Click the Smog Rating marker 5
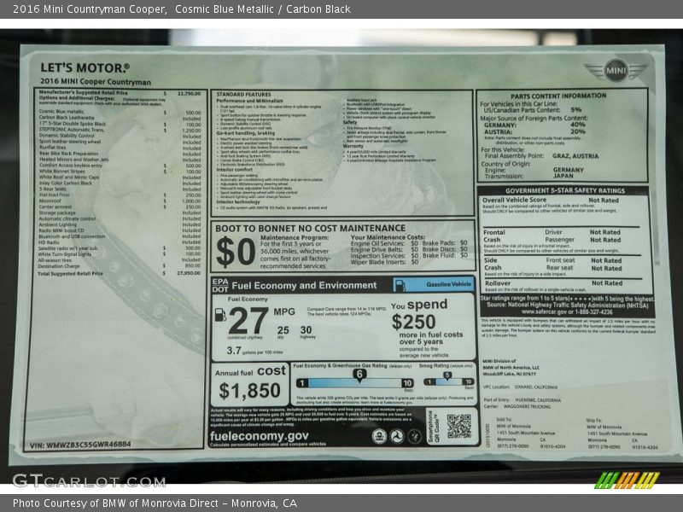Viewport: 683px width, 512px height. pos(447,375)
